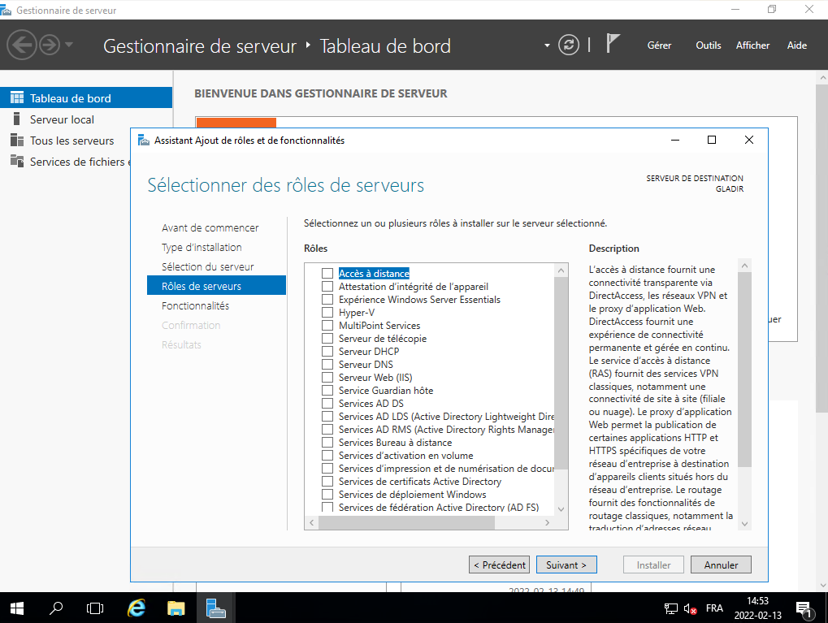This screenshot has width=828, height=623.
Task: Open taskbar search magnifier
Action: click(x=56, y=608)
